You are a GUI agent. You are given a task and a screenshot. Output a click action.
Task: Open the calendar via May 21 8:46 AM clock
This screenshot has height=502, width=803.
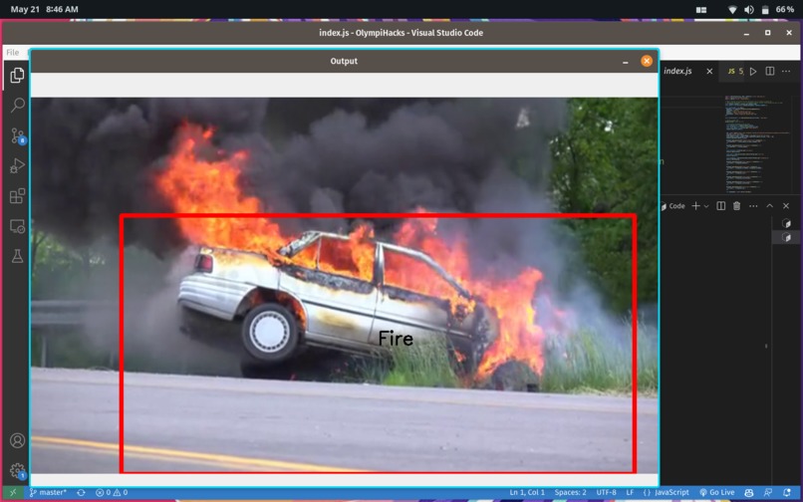tap(44, 9)
